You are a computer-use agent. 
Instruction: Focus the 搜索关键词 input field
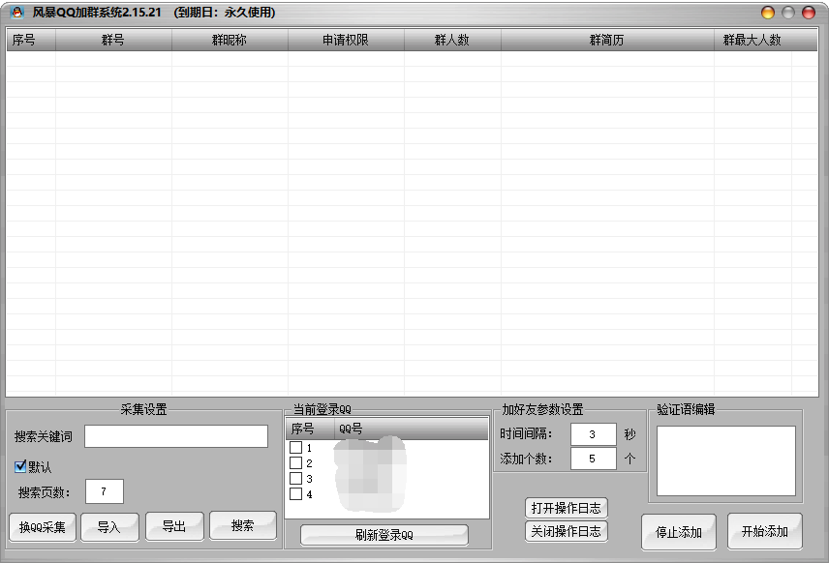tap(176, 436)
